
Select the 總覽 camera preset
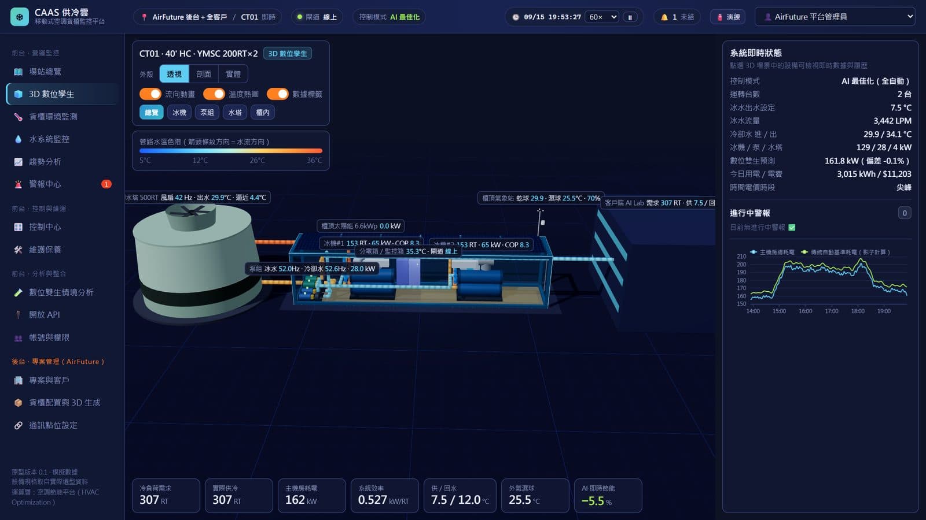[x=152, y=113]
